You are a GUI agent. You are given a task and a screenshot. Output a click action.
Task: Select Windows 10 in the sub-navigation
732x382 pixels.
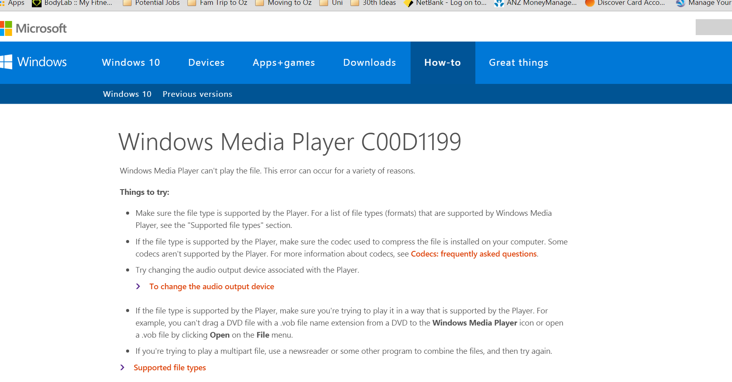click(x=127, y=94)
